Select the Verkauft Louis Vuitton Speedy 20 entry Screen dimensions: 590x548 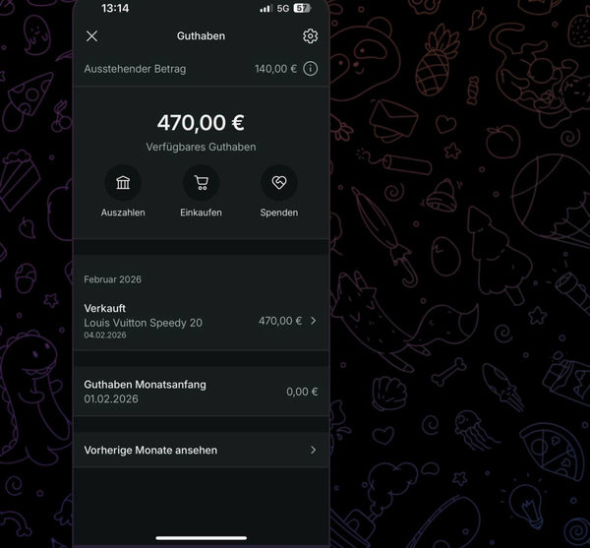pyautogui.click(x=201, y=321)
